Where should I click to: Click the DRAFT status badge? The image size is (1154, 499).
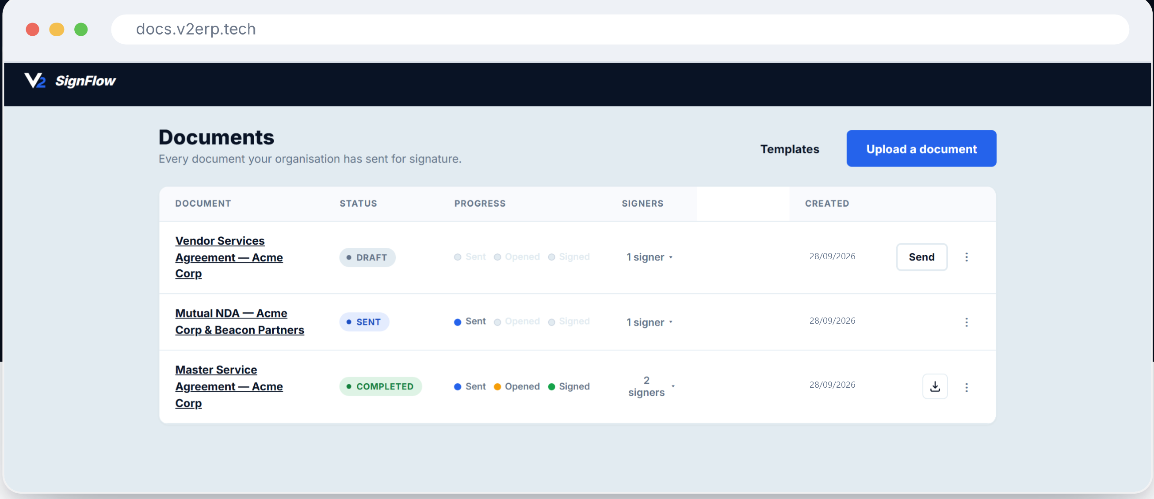[x=367, y=257]
